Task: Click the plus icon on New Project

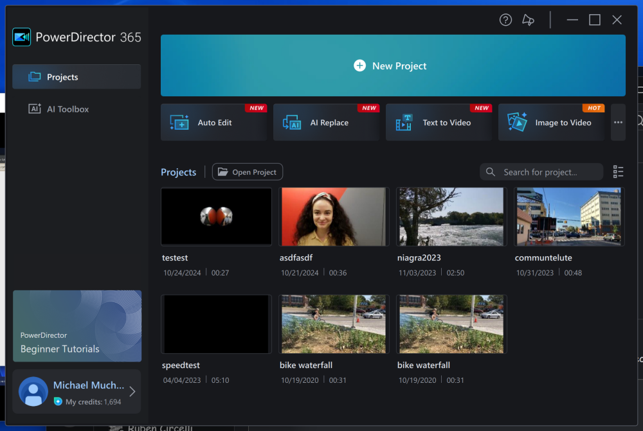Action: tap(359, 66)
